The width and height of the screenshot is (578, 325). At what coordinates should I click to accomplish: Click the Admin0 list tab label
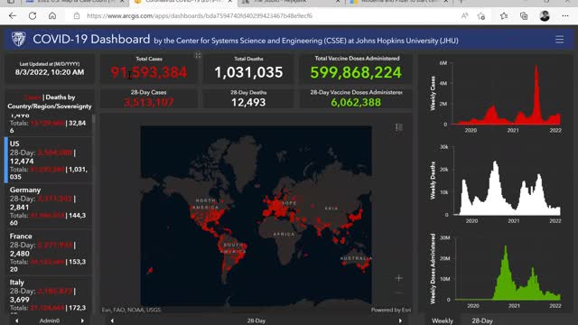(x=50, y=321)
